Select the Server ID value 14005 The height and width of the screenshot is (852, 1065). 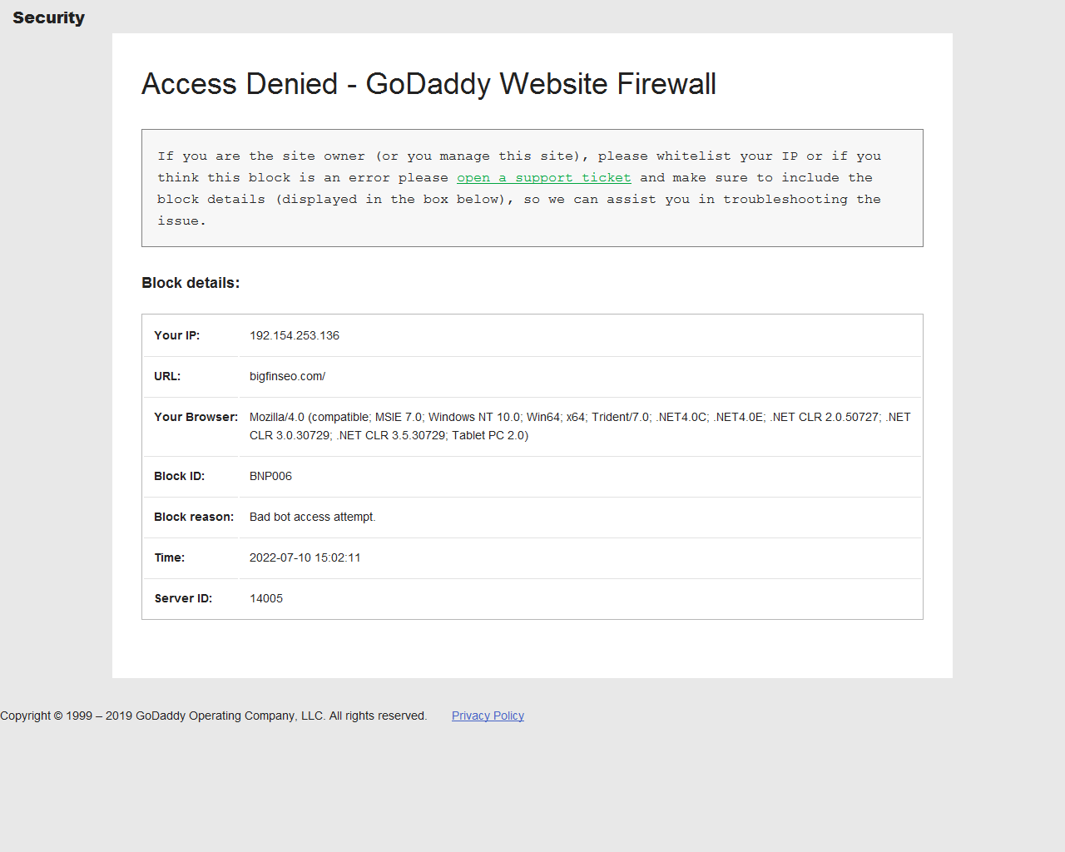[266, 598]
